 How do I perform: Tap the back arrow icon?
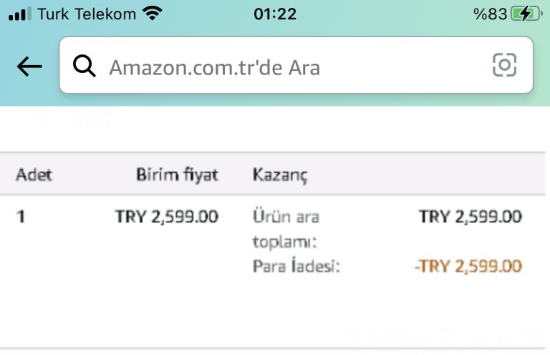[29, 67]
